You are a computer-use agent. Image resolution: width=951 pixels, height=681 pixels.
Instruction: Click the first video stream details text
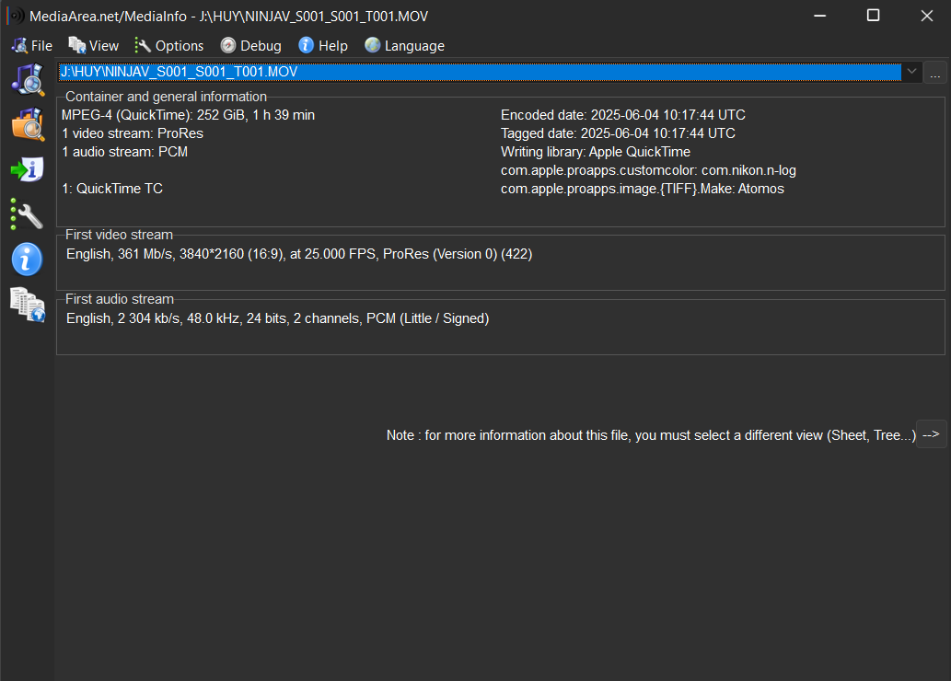point(299,254)
